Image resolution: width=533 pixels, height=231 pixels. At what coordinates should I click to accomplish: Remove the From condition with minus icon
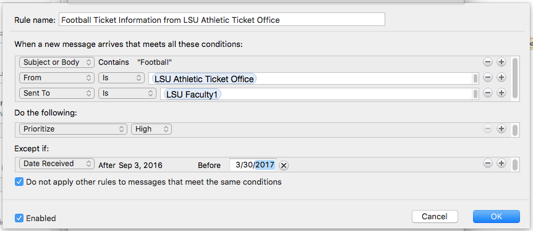point(487,77)
